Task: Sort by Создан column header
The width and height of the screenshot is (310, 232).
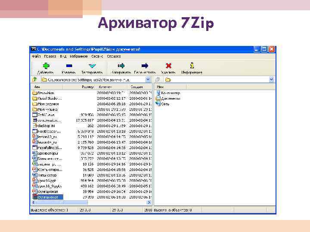Action: click(139, 87)
